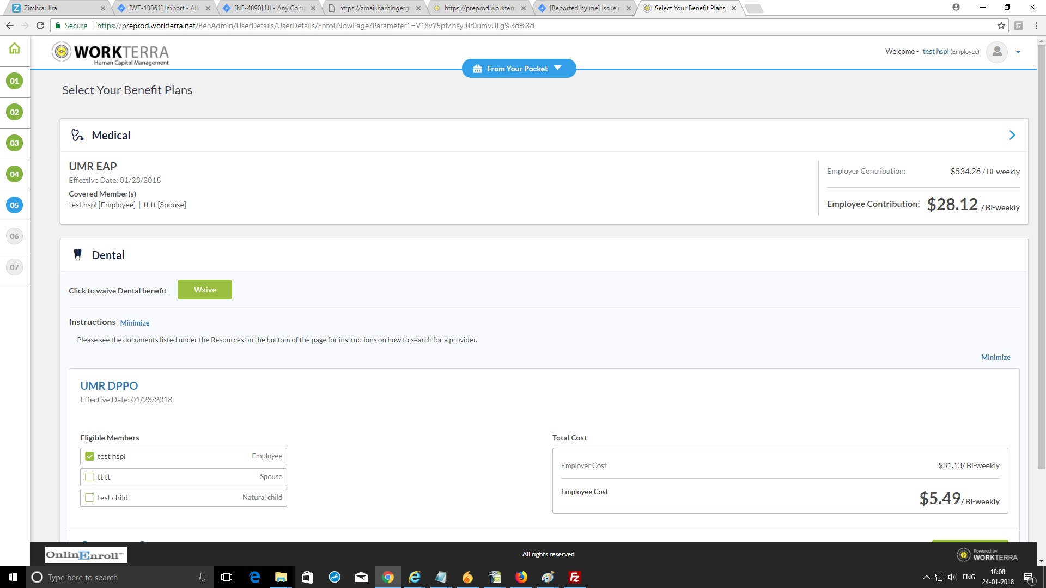Open Mail app from taskbar
This screenshot has width=1046, height=588.
click(361, 577)
